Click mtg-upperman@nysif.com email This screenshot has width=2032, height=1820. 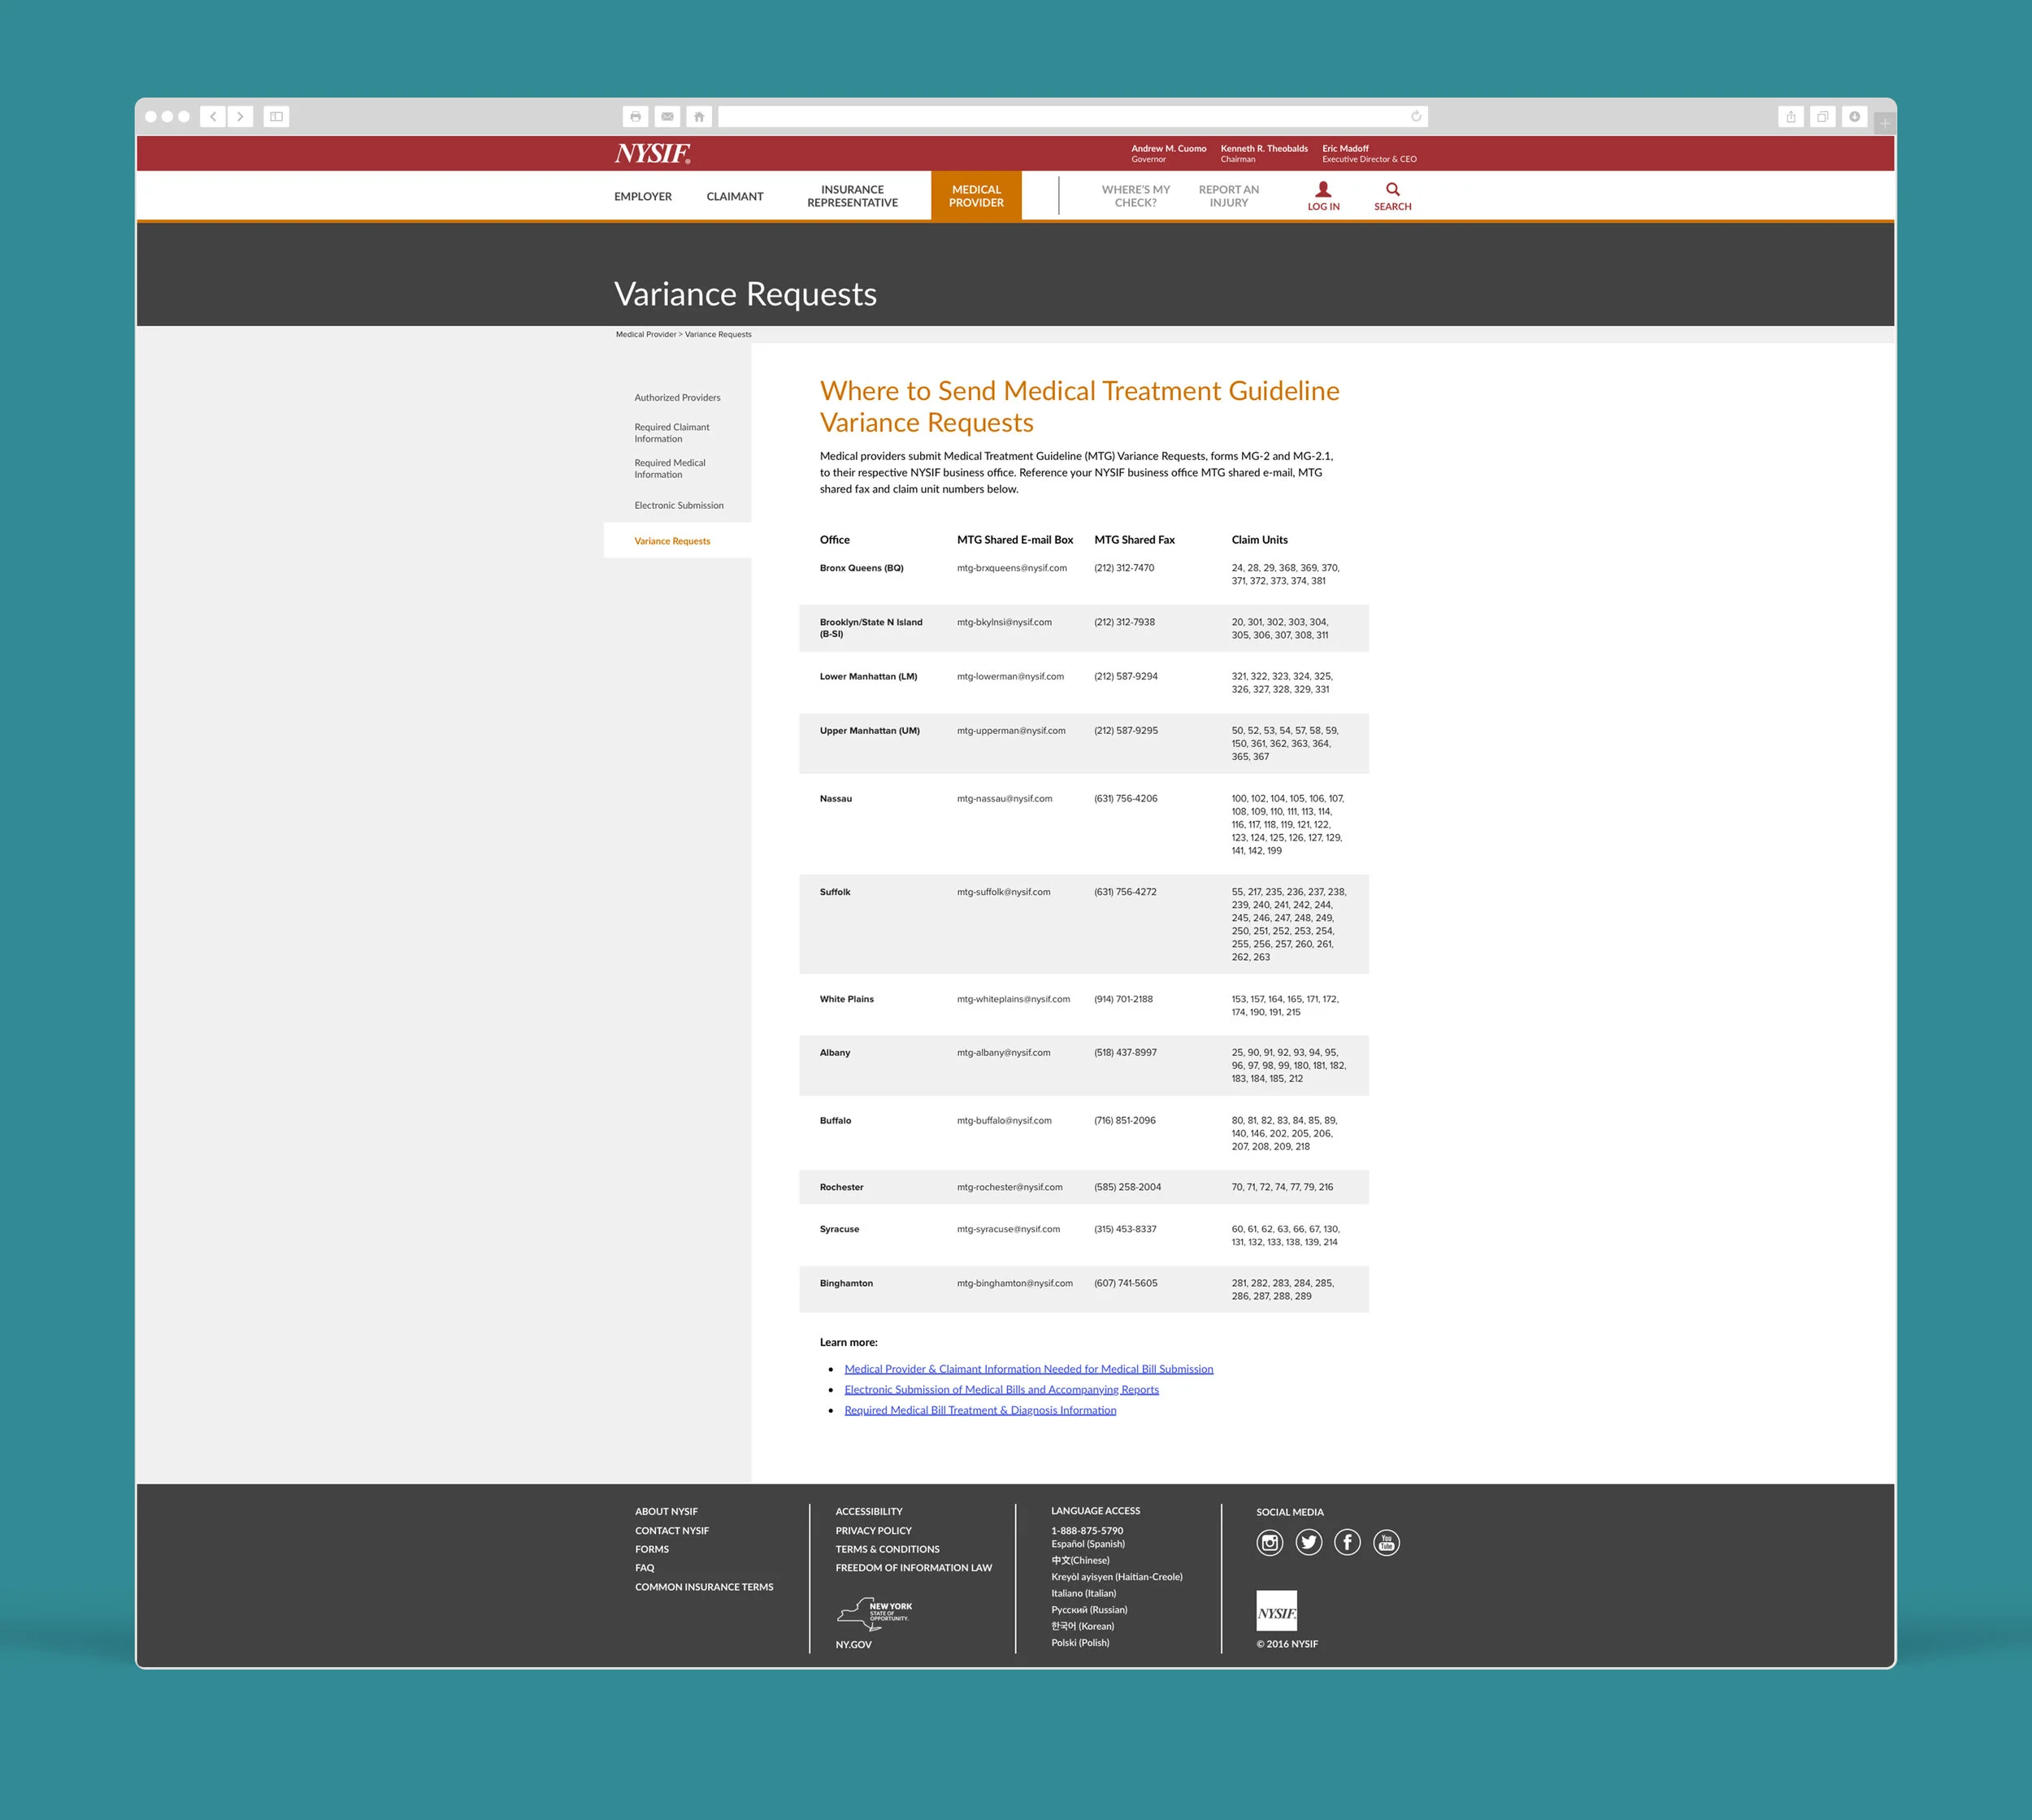pyautogui.click(x=1011, y=731)
